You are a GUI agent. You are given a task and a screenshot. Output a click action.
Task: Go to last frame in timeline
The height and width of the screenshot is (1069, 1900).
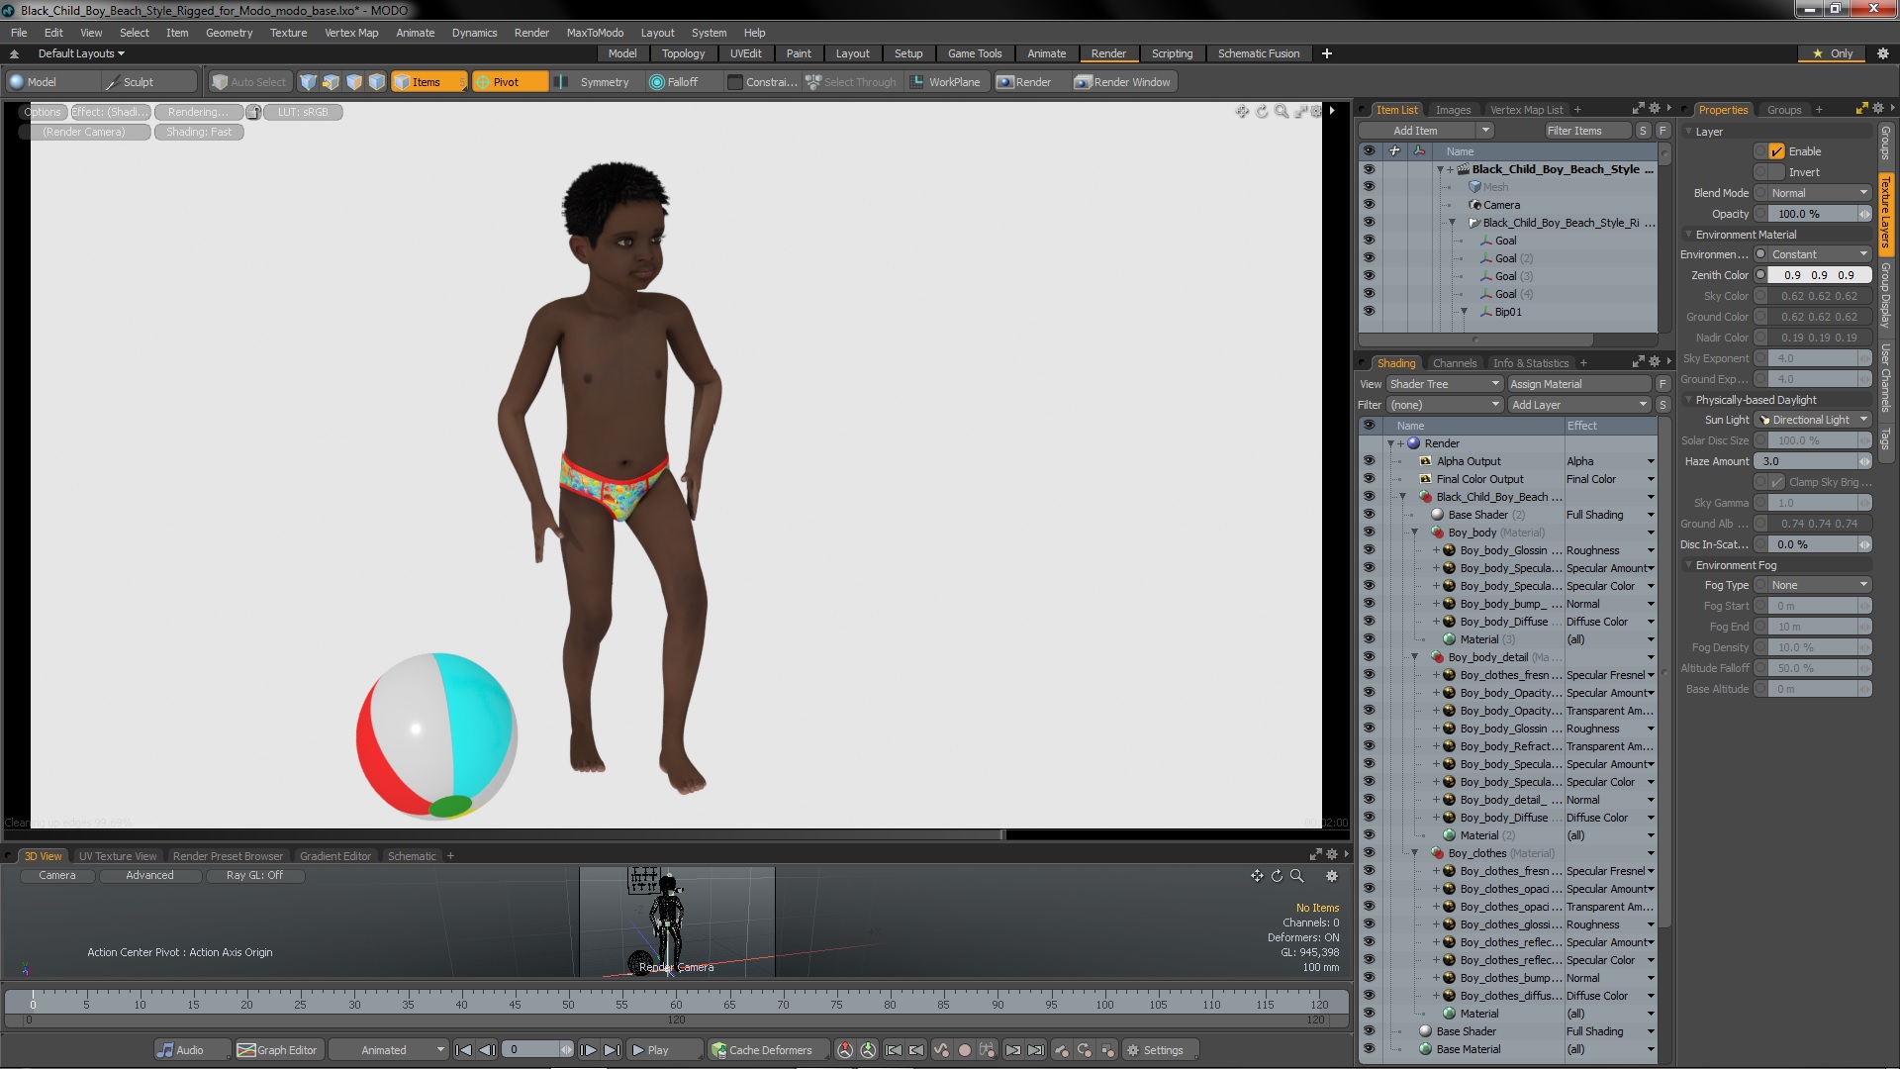[613, 1050]
